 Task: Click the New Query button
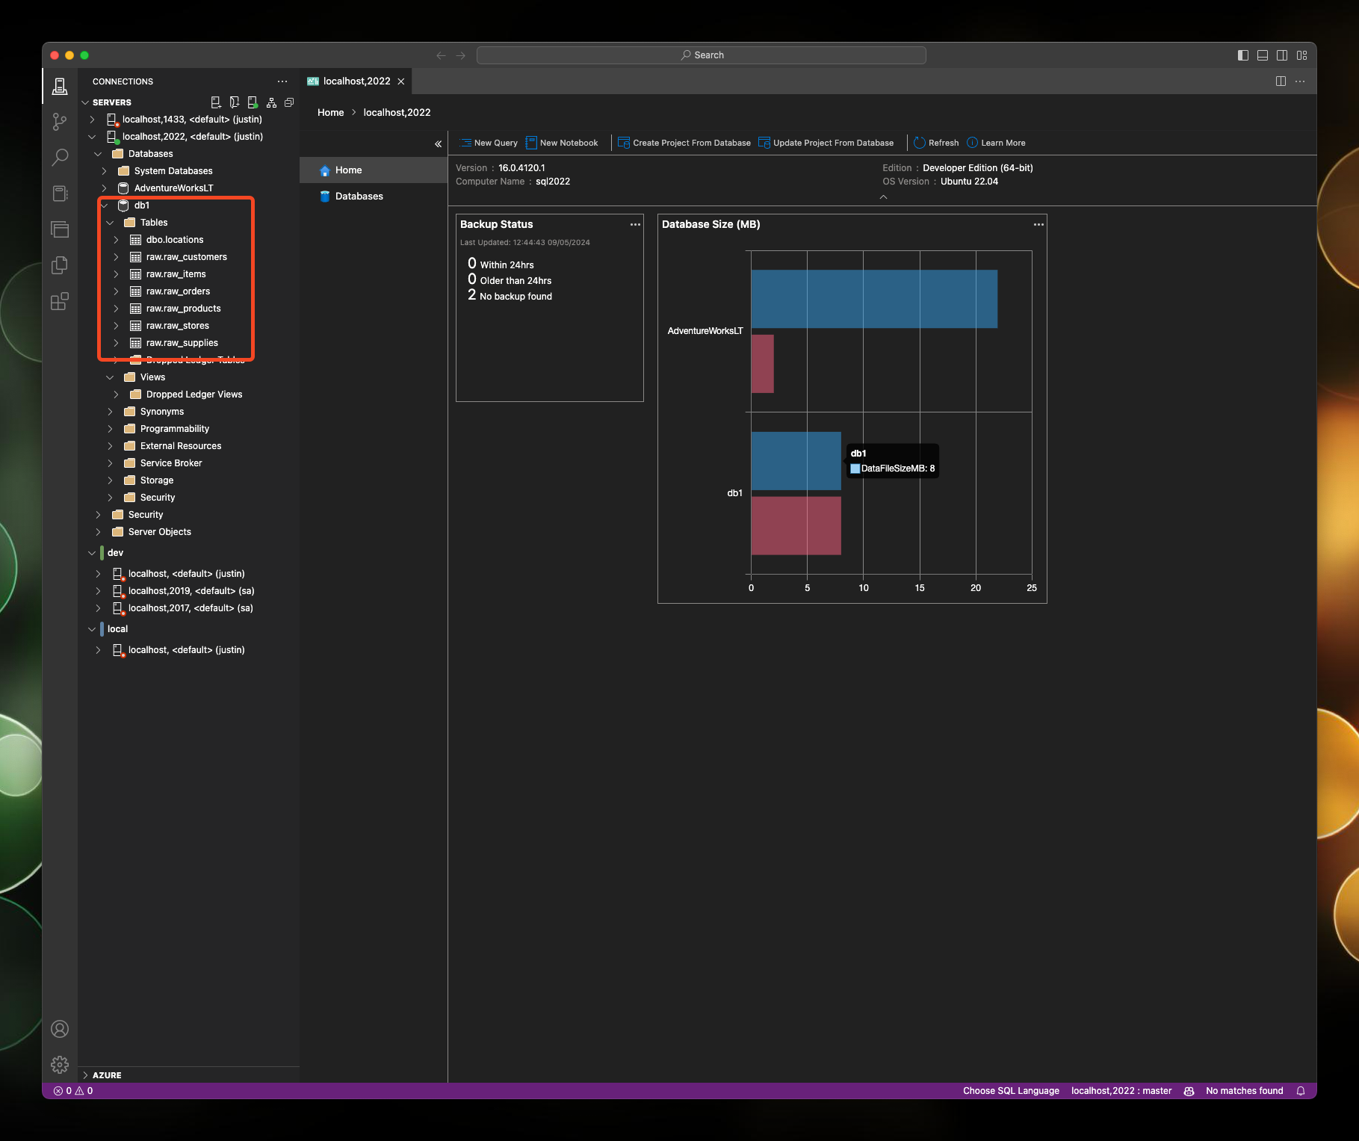pos(489,143)
